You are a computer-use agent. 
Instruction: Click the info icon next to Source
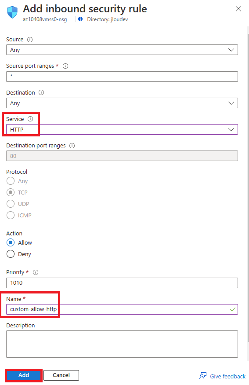coord(30,40)
